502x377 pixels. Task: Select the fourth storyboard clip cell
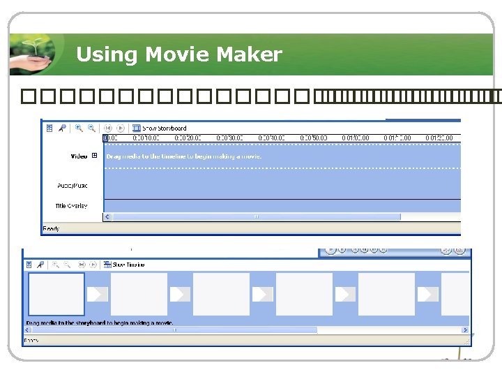click(304, 295)
